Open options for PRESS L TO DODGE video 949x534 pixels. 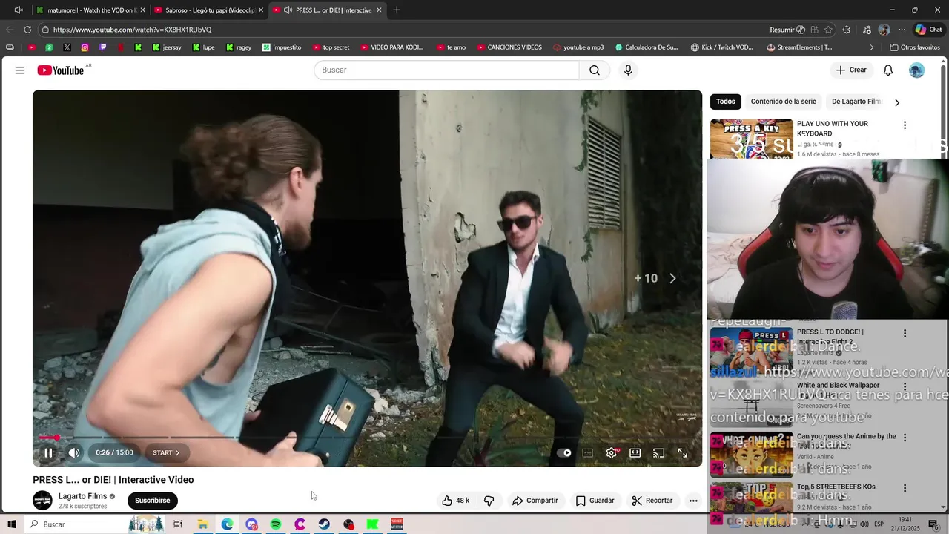coord(905,334)
